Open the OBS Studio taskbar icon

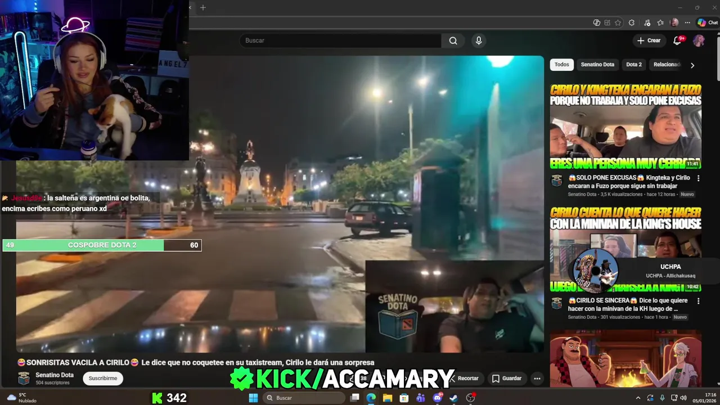tap(471, 398)
